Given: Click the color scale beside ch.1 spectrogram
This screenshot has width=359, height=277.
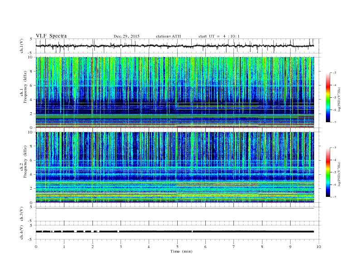Looking at the screenshot, I should point(328,97).
